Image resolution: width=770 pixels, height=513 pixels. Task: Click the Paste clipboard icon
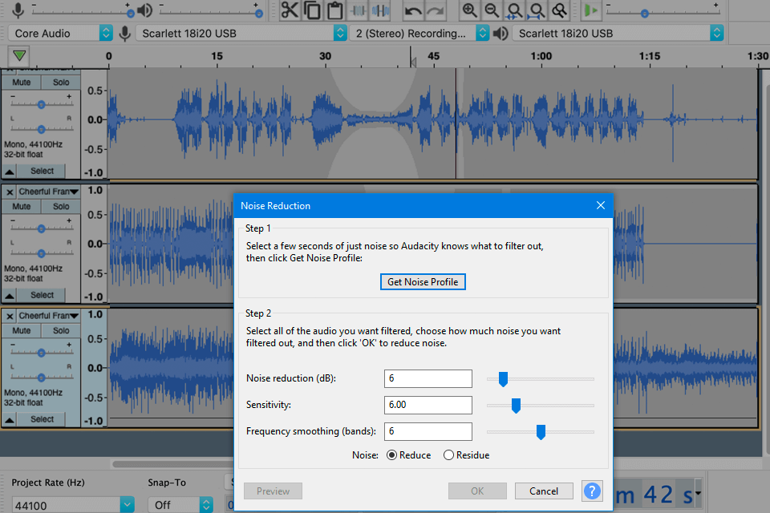pos(335,10)
